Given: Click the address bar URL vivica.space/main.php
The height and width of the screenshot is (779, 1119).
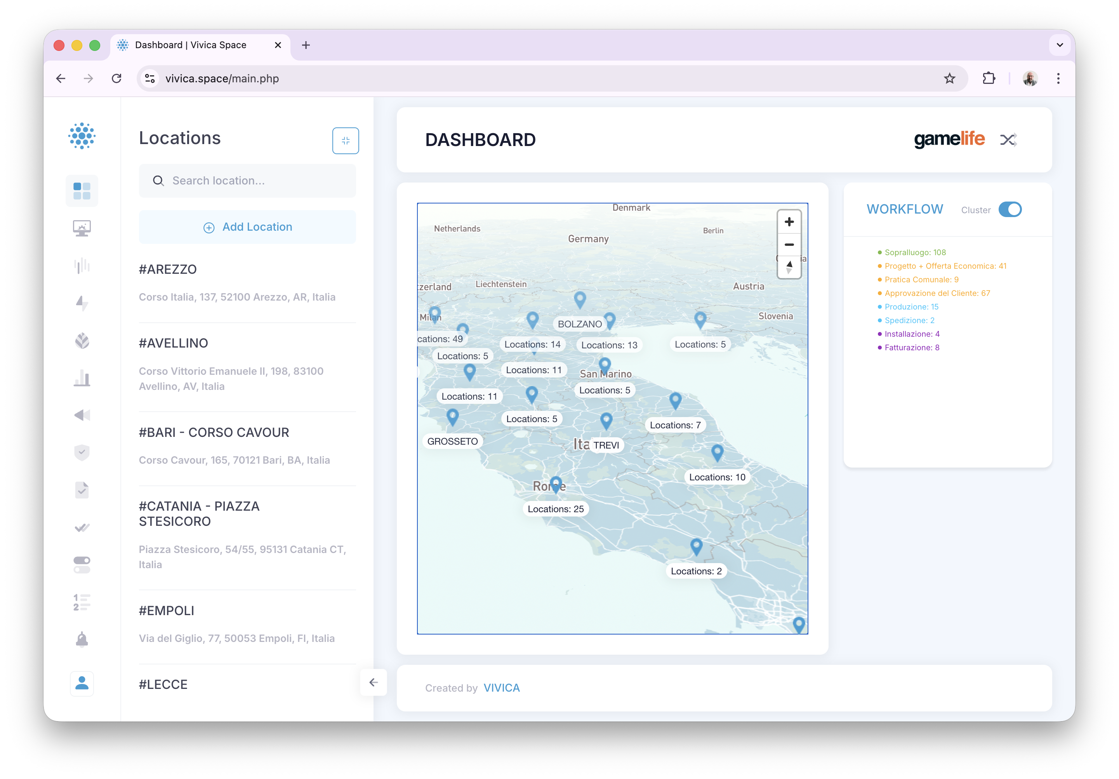Looking at the screenshot, I should coord(222,78).
